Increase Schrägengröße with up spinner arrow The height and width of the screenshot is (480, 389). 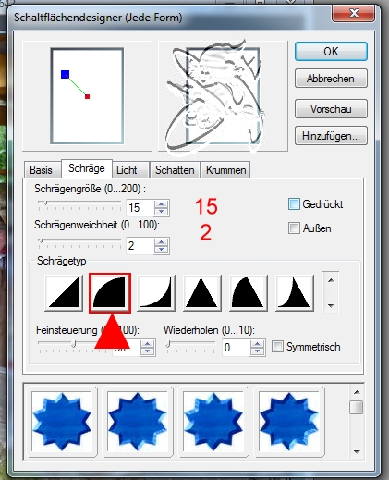[162, 203]
